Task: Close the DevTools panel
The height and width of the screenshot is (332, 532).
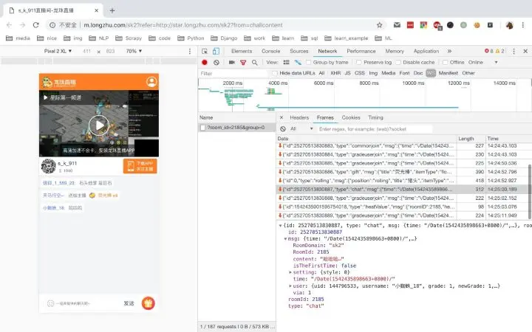Action: tap(525, 51)
